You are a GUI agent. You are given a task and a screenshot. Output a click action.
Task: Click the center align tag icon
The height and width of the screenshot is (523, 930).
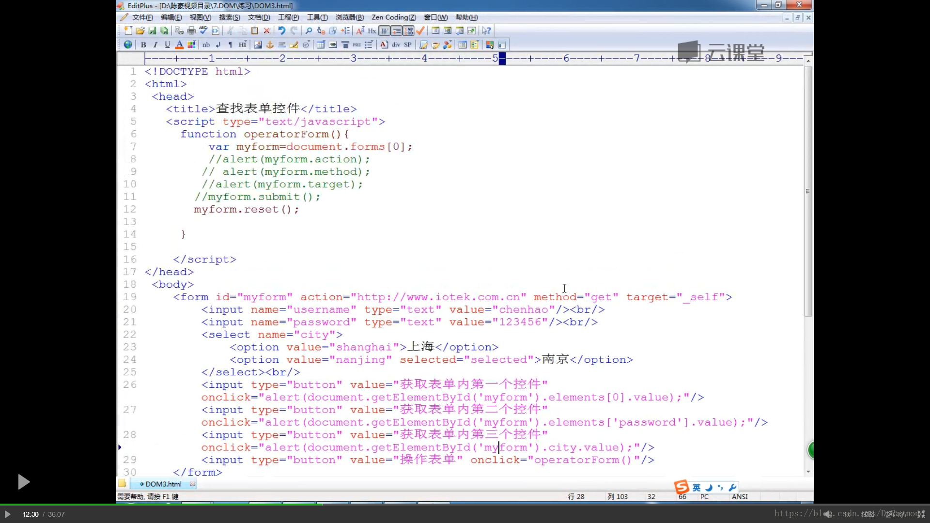coord(345,45)
